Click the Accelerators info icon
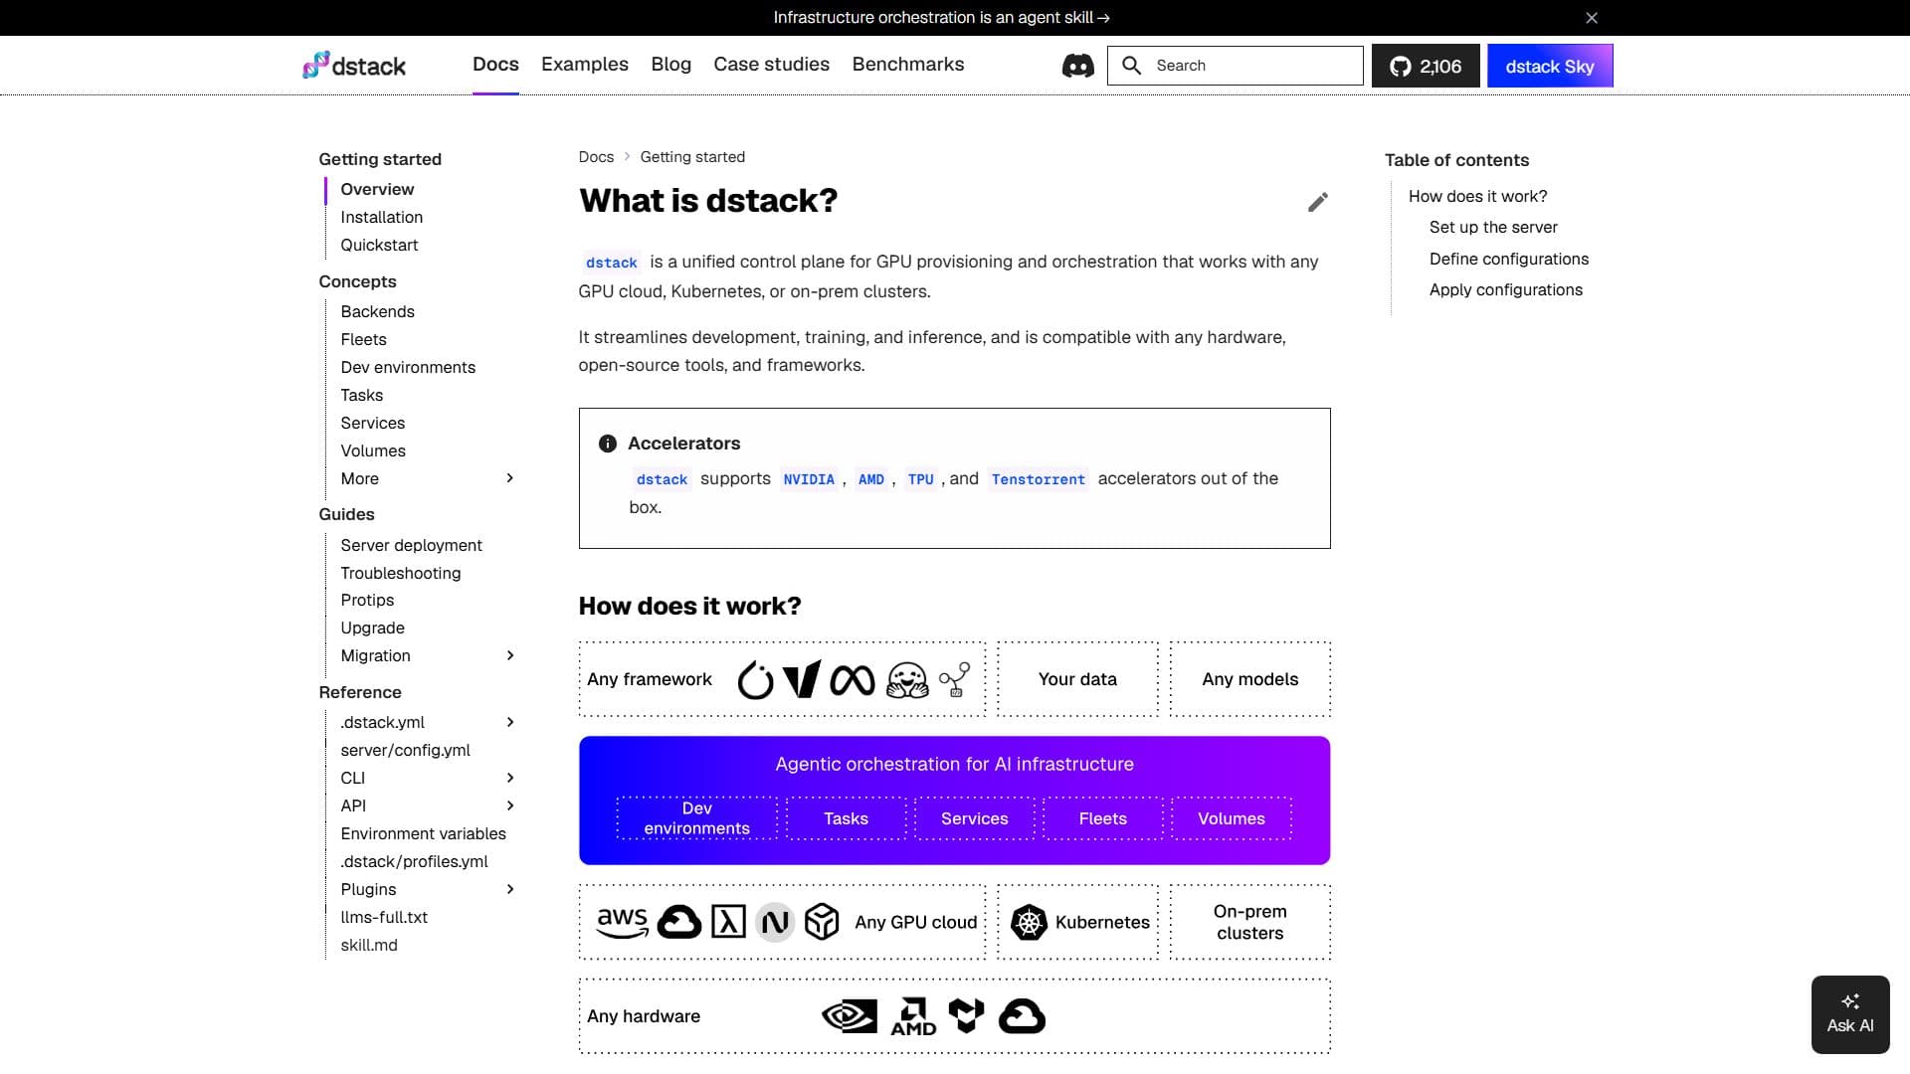Screen dimensions: 1910x1074 click(608, 444)
